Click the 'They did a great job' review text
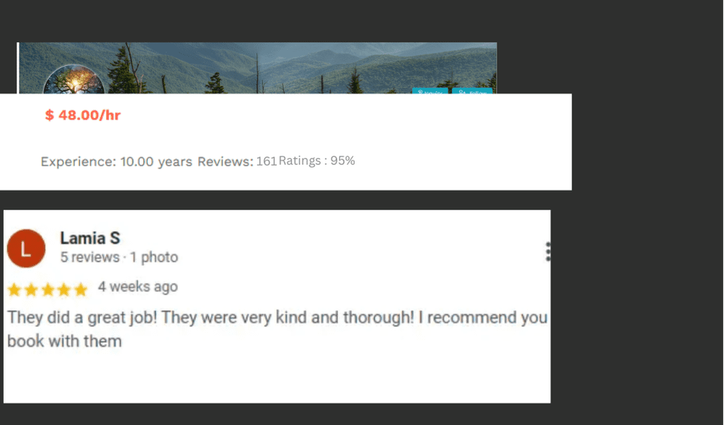 click(277, 318)
